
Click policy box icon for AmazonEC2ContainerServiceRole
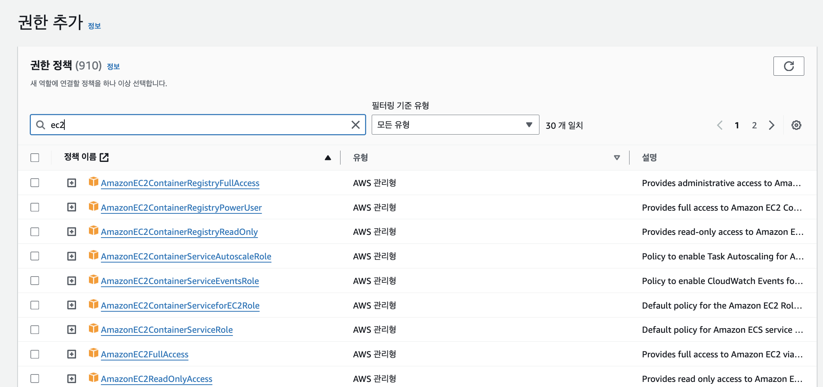pyautogui.click(x=93, y=328)
